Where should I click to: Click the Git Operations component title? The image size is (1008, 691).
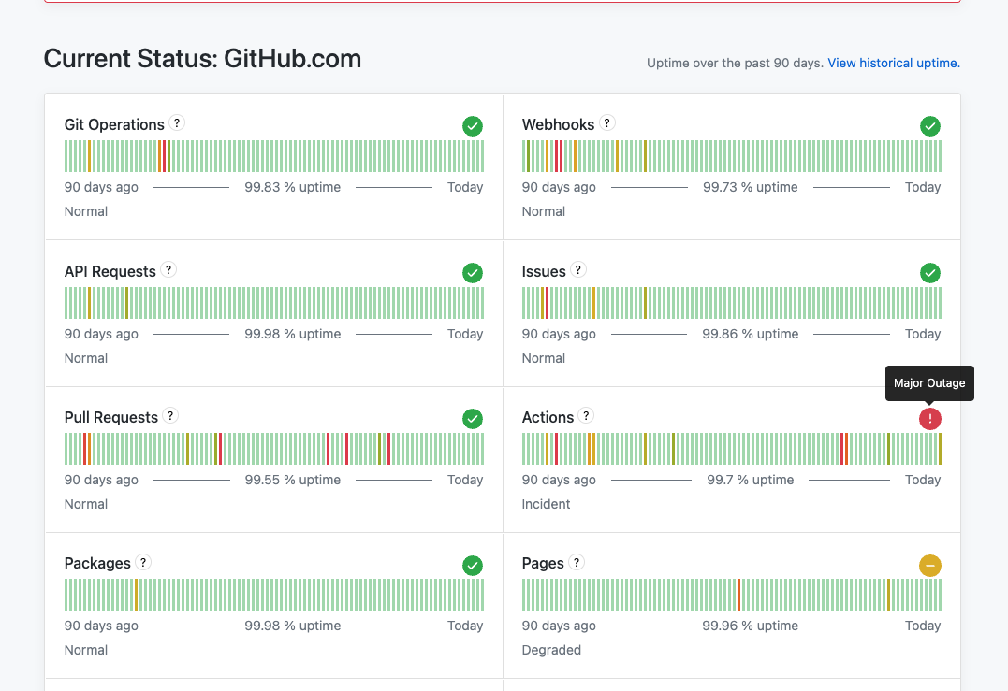pos(114,124)
